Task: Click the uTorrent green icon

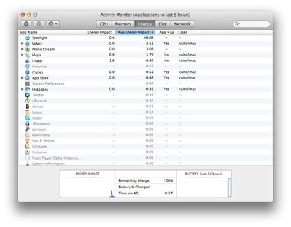Action: [28, 101]
